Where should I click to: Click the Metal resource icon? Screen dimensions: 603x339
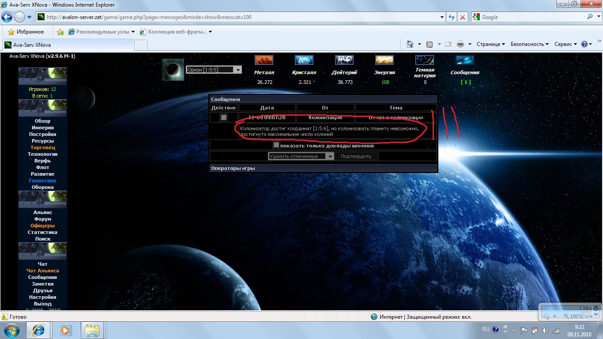(x=264, y=60)
